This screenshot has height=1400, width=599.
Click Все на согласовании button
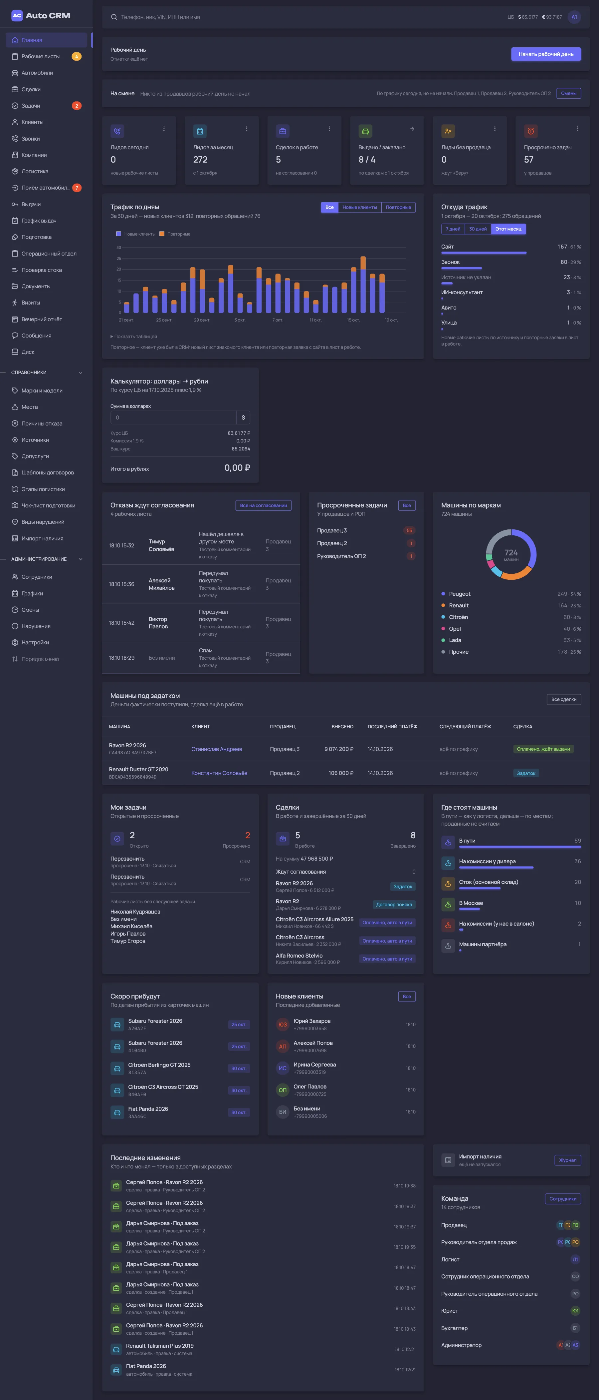[x=263, y=505]
